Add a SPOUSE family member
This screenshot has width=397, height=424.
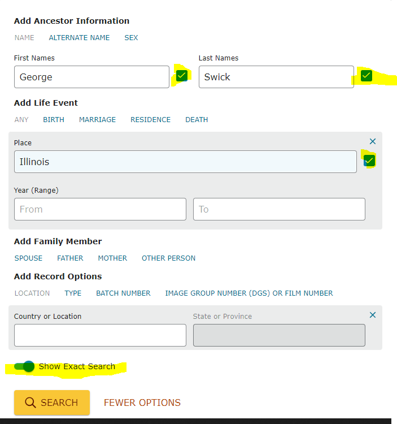coord(28,258)
